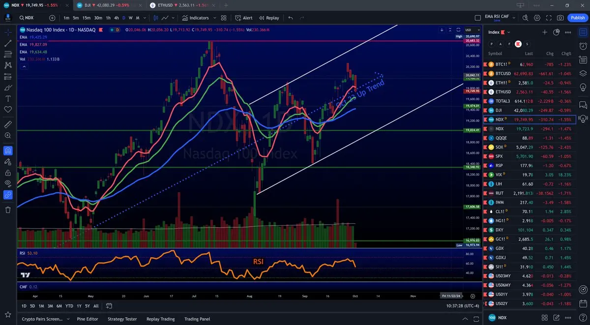The image size is (590, 325).
Task: Open the Pine Editor tab
Action: (88, 319)
